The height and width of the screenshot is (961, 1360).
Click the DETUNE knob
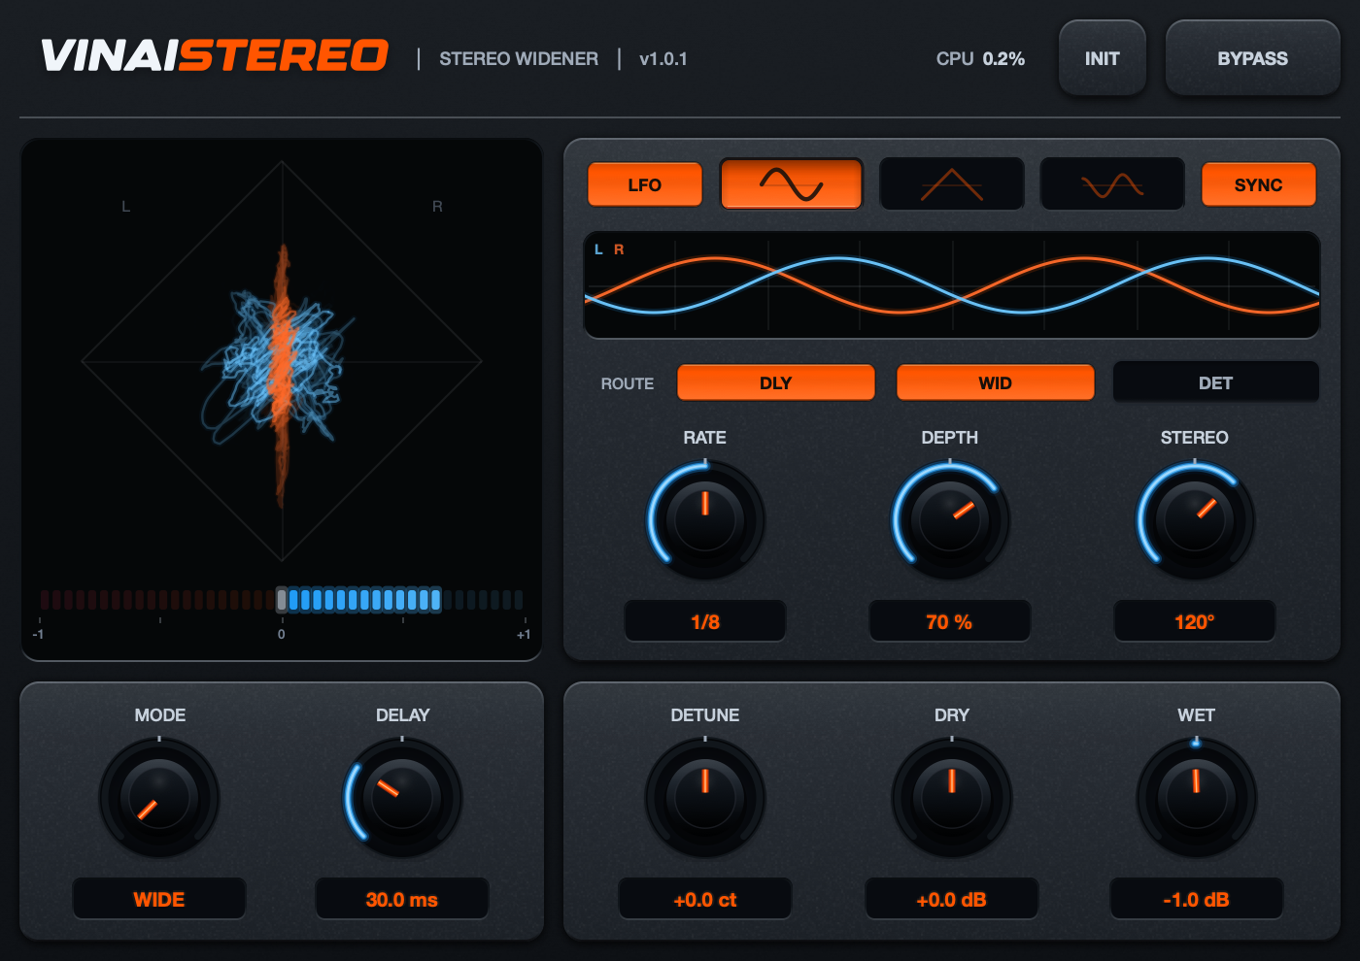tap(705, 797)
